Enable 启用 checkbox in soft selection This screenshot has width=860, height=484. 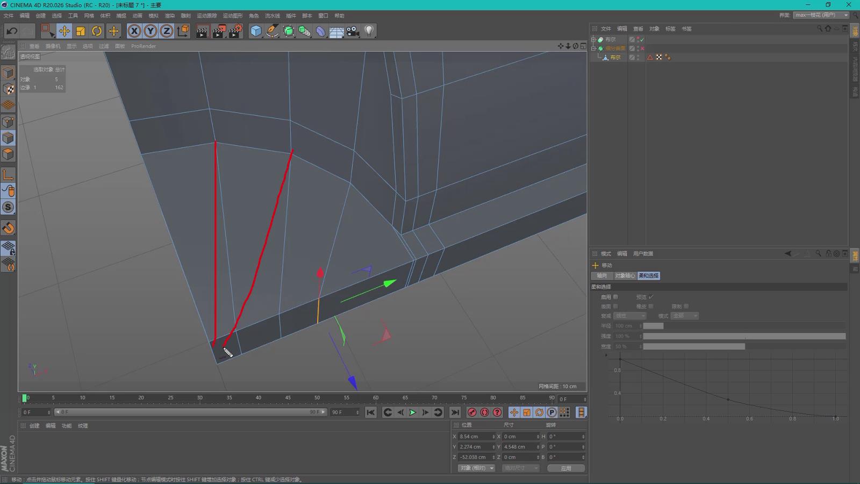pyautogui.click(x=616, y=297)
